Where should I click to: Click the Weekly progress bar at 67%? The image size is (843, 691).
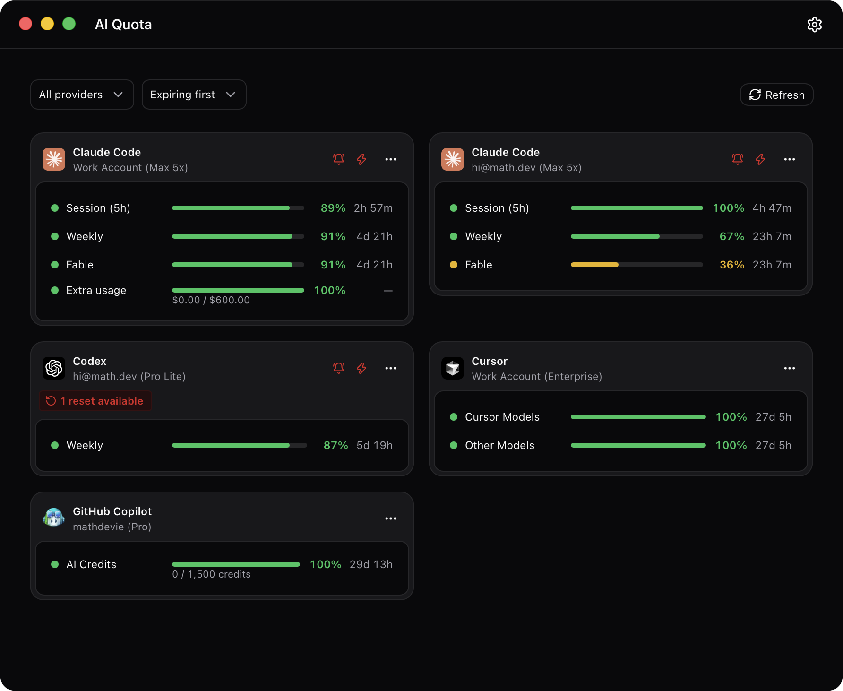point(637,236)
